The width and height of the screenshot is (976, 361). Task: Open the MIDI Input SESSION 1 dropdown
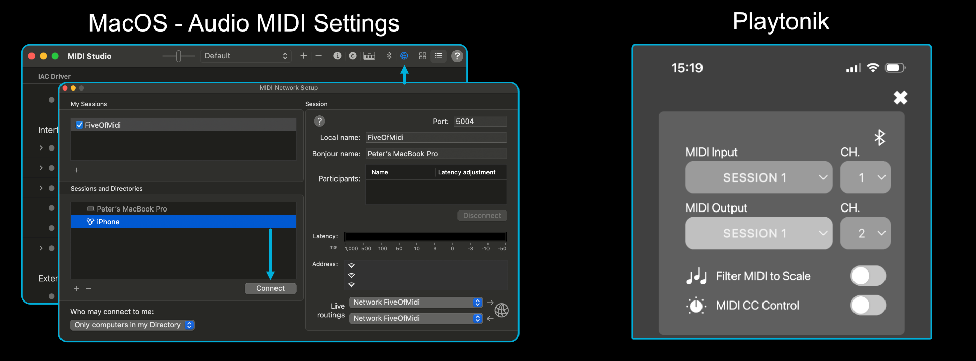758,177
